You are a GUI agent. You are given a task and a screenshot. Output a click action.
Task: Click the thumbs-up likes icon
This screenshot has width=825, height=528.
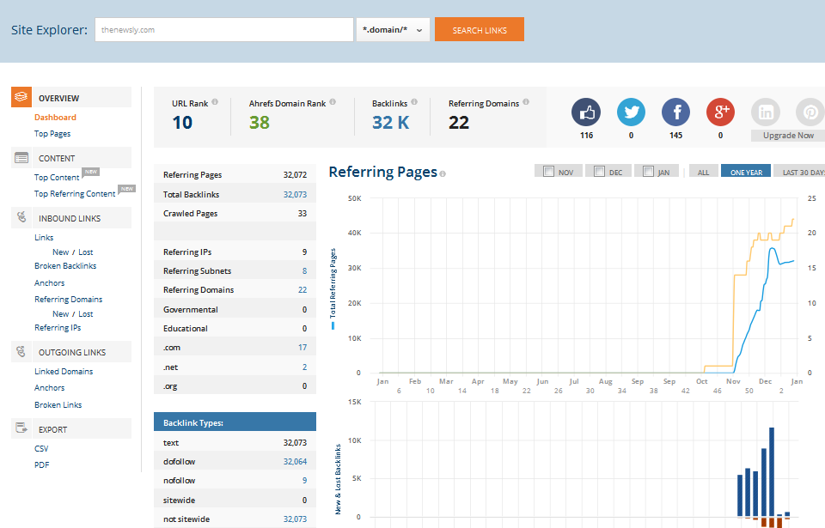point(586,112)
